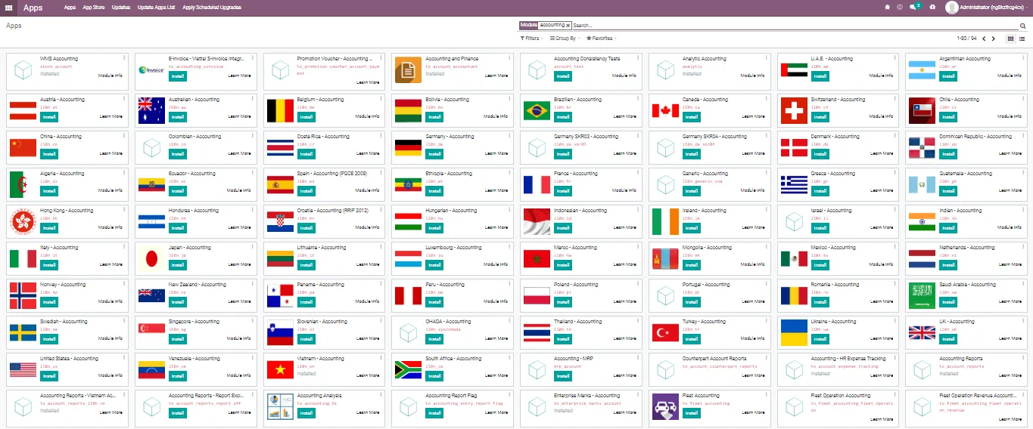
Task: Open the App Store menu item
Action: 93,8
